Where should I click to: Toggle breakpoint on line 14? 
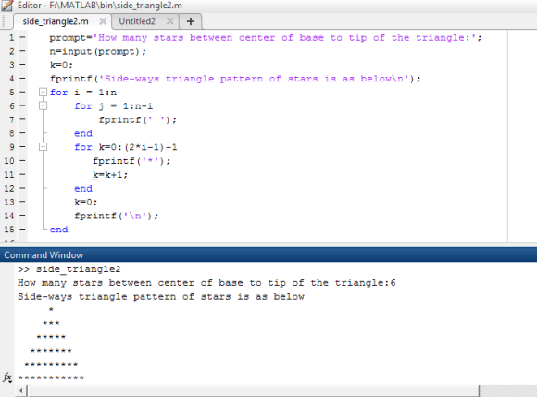coord(22,216)
